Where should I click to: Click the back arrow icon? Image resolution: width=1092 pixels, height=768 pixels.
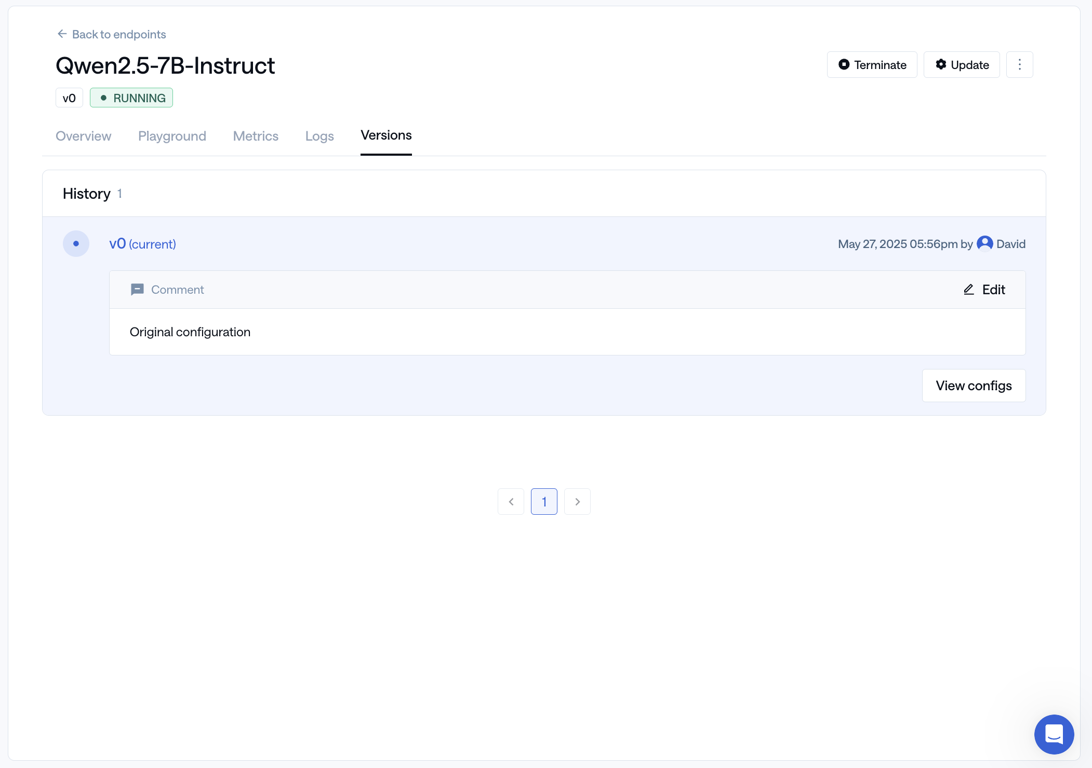click(x=62, y=33)
